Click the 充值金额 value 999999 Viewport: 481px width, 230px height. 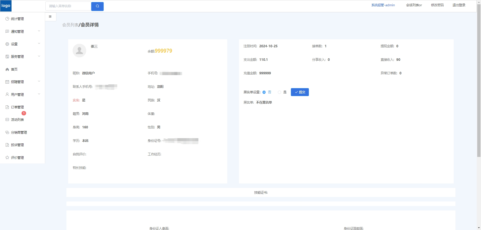click(265, 73)
